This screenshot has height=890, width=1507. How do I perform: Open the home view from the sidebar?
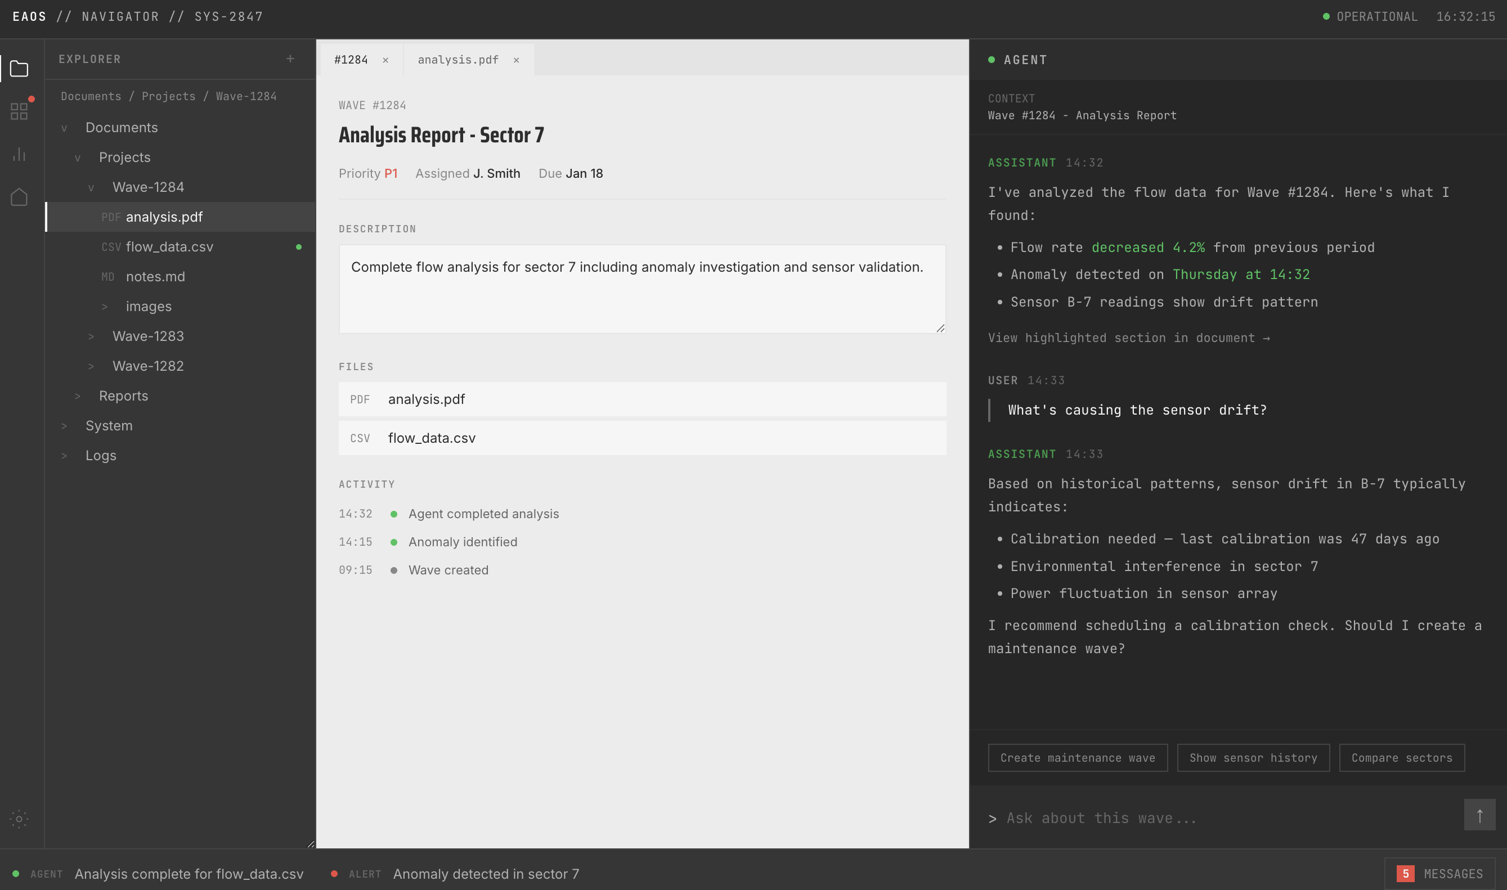(19, 197)
